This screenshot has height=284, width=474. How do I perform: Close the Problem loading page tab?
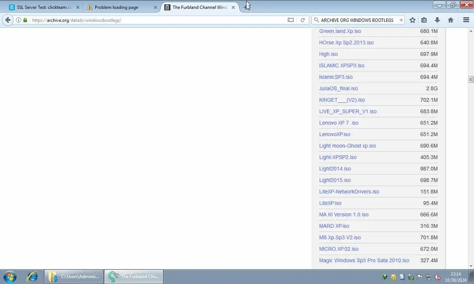pyautogui.click(x=156, y=7)
